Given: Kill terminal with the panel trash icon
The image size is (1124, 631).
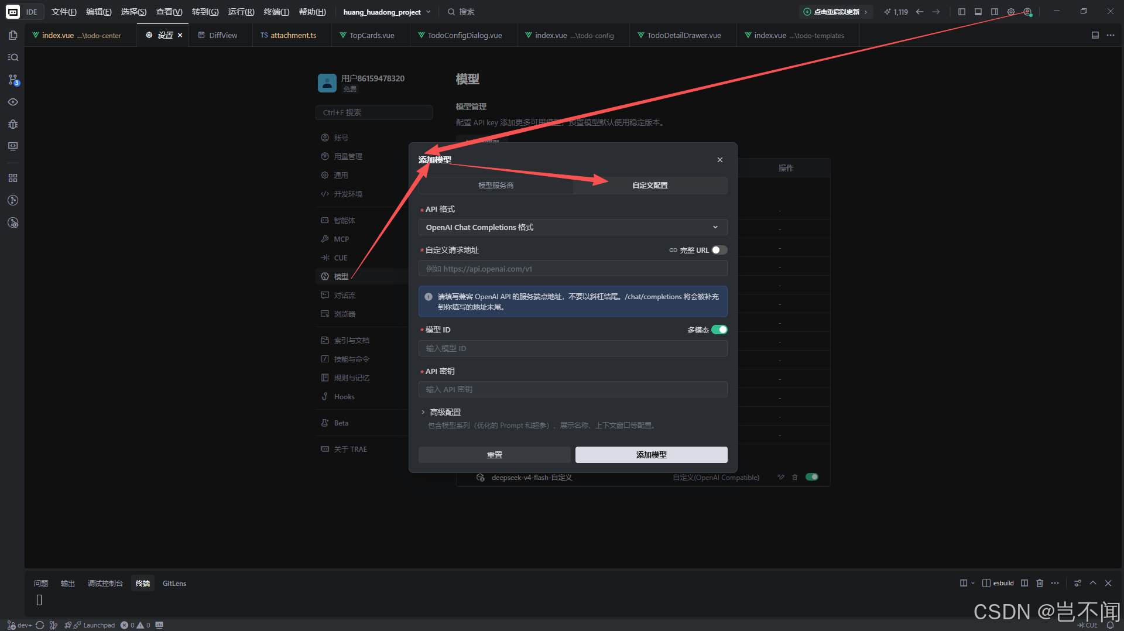Looking at the screenshot, I should [1040, 583].
